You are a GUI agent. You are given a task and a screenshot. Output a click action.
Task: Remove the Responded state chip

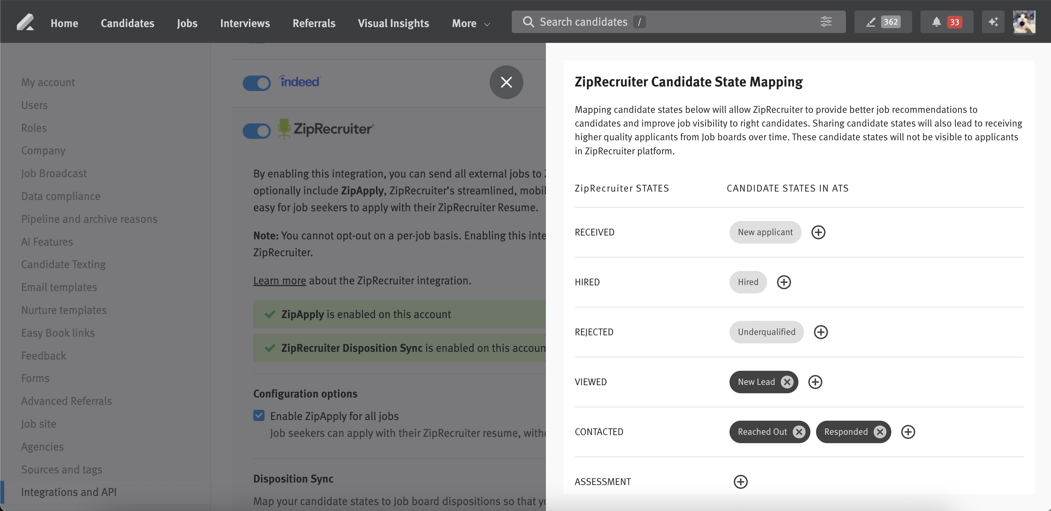click(880, 432)
